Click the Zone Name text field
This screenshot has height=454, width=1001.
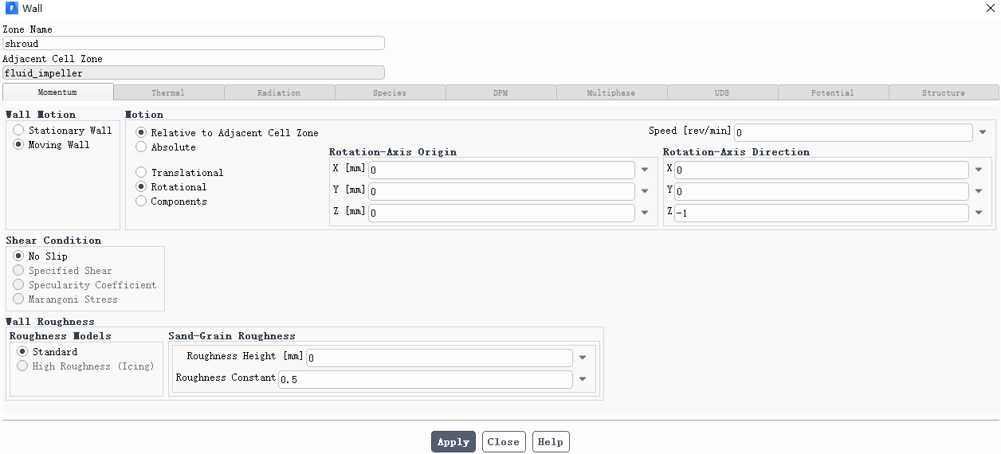pos(194,44)
